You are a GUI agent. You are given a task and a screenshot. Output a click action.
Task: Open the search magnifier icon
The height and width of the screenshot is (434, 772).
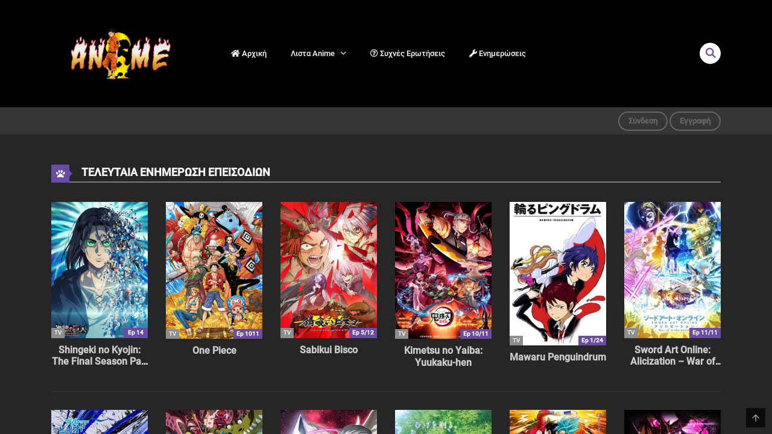pyautogui.click(x=710, y=53)
